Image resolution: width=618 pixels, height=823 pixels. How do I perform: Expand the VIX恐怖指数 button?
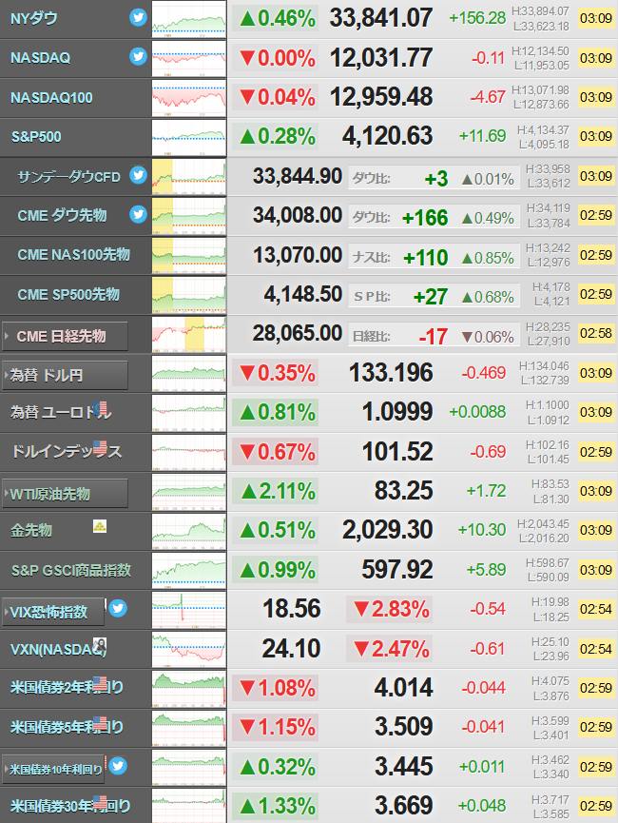[53, 612]
